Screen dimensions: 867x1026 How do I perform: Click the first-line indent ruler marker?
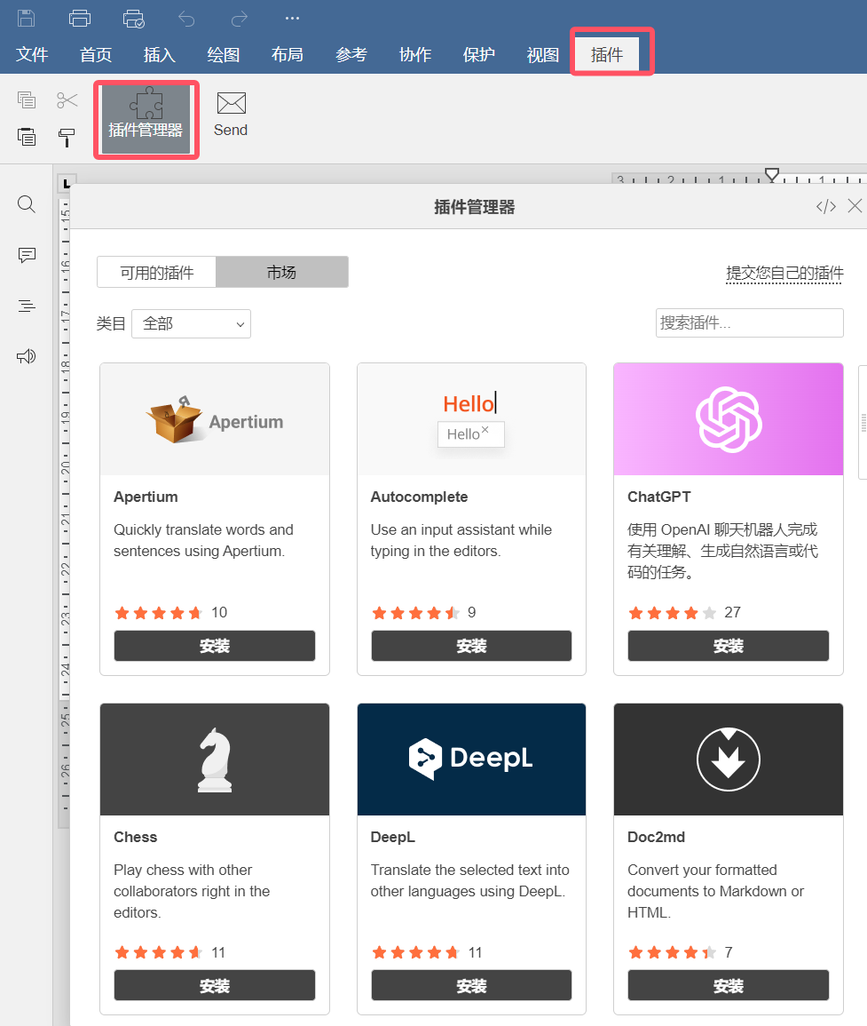tap(772, 173)
